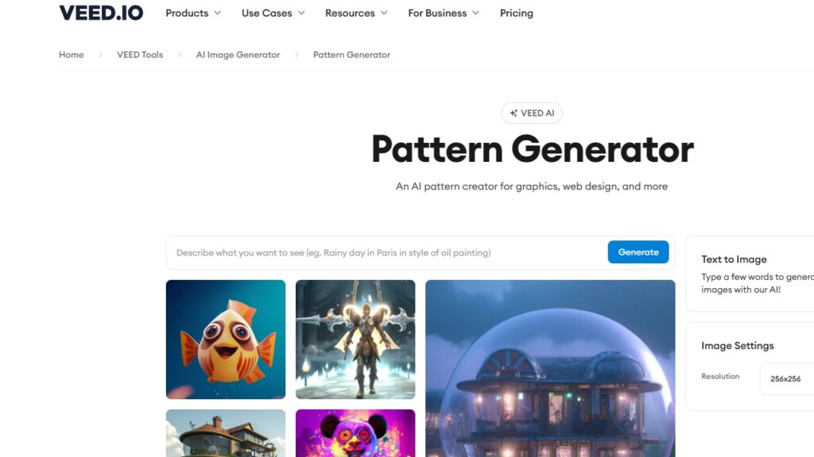The width and height of the screenshot is (814, 457).
Task: Click the blue Generate button
Action: [638, 252]
